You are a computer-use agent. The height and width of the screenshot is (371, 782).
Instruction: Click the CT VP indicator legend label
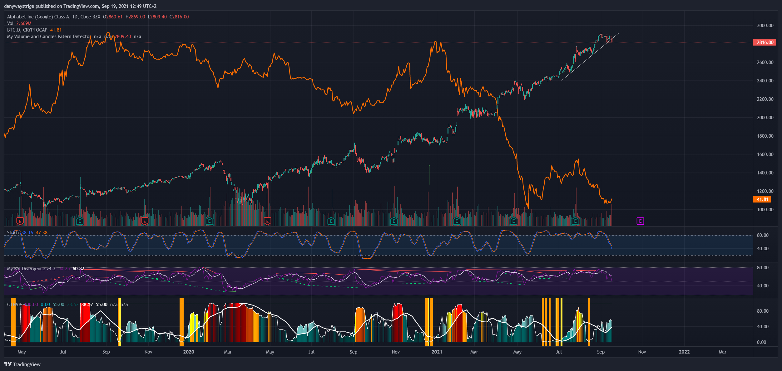14,305
